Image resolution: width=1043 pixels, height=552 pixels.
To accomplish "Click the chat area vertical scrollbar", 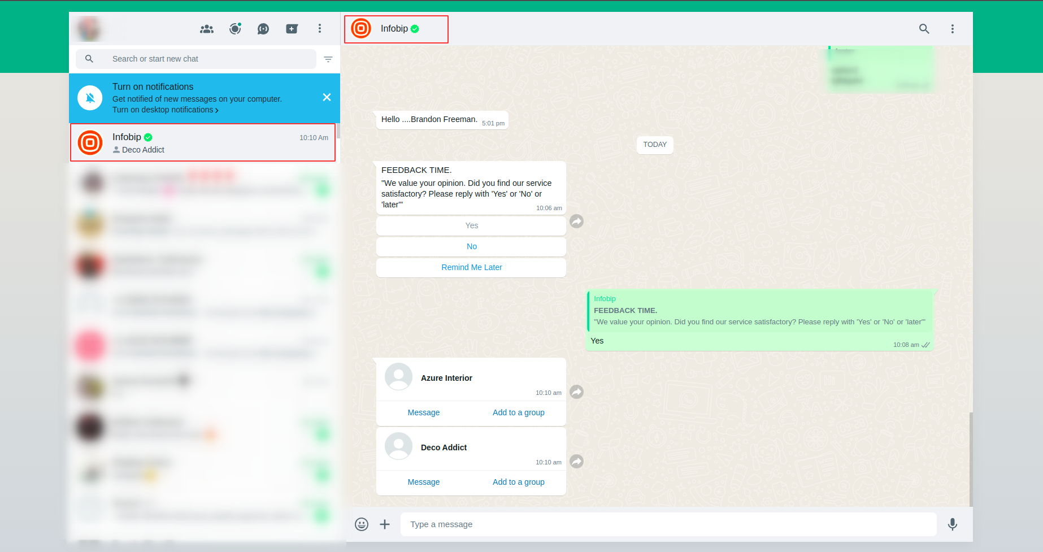I will 971,459.
